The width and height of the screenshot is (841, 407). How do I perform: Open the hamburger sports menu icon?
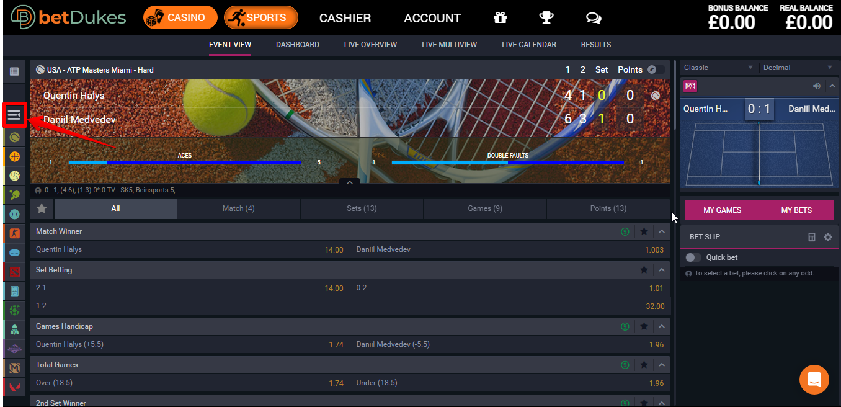[x=14, y=115]
